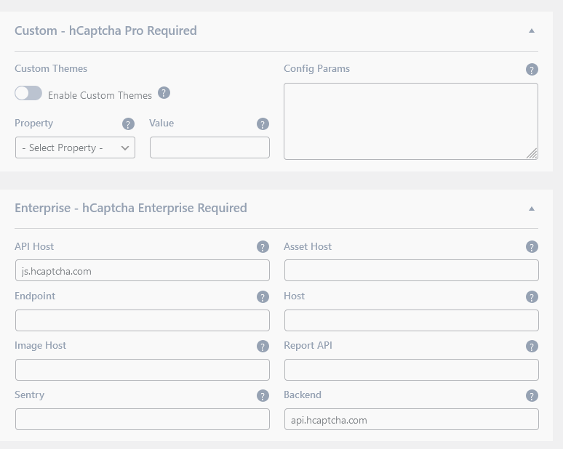Click the Value input field

[209, 147]
